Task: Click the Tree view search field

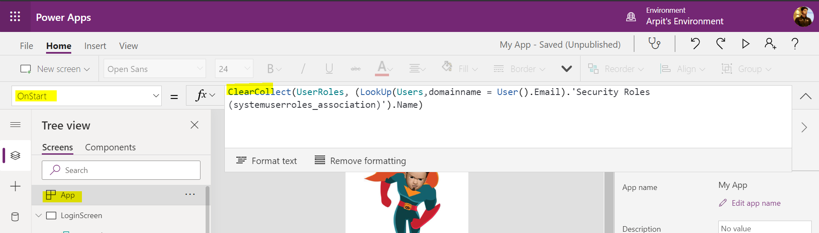Action: 121,170
